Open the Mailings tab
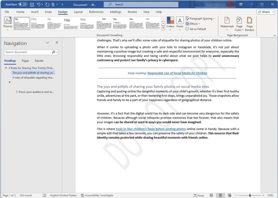This screenshot has width=278, height=198. pyautogui.click(x=116, y=12)
